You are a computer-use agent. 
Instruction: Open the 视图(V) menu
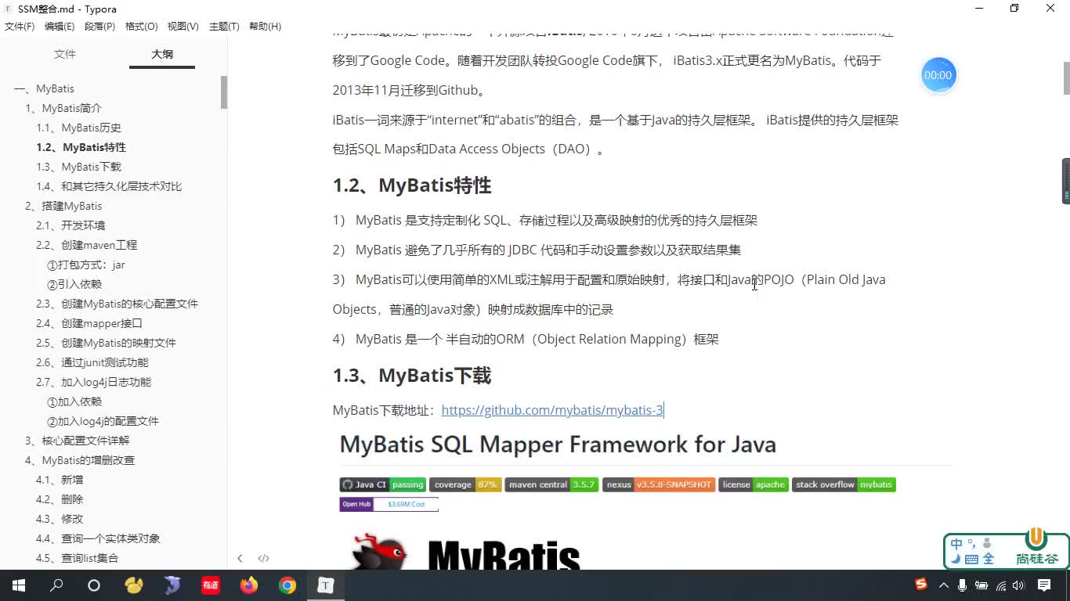click(183, 26)
